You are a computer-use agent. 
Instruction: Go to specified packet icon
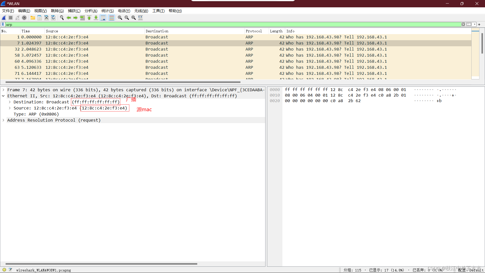point(82,18)
